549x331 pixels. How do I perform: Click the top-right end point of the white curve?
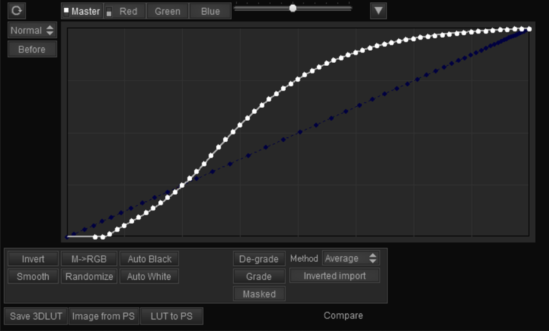click(x=529, y=29)
